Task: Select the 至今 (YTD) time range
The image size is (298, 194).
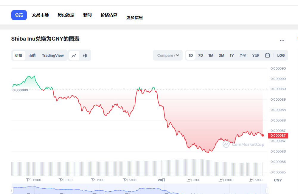Action: coord(243,56)
